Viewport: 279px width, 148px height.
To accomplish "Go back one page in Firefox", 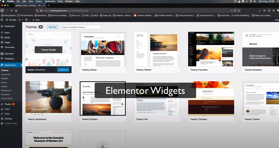I will click(2, 11).
